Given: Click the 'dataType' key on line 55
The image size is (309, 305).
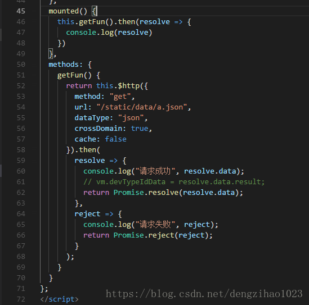Looking at the screenshot, I should click(92, 118).
